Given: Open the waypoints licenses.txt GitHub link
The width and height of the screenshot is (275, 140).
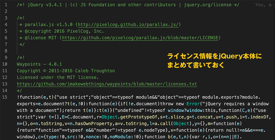Looking at the screenshot, I should click(x=107, y=84).
